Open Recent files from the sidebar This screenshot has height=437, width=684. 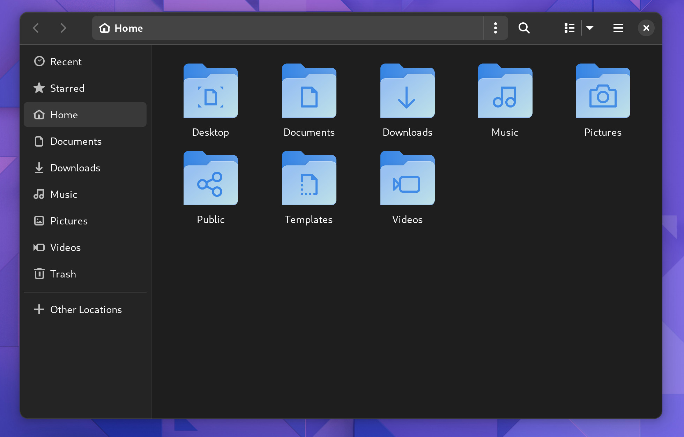click(66, 61)
